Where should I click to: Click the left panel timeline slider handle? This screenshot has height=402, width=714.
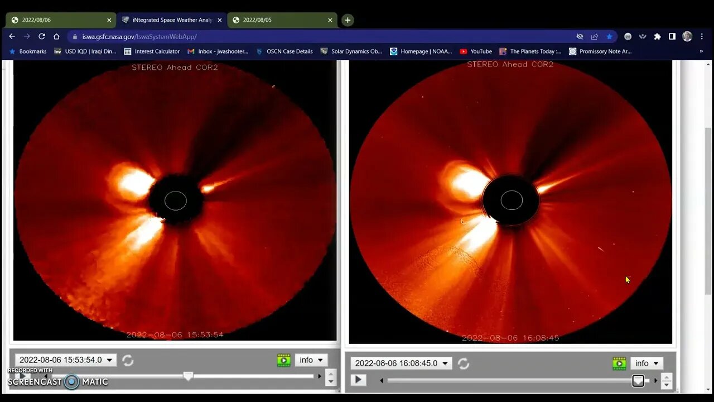188,376
